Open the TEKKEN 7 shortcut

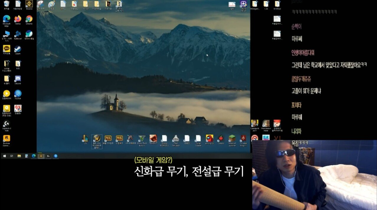[153, 139]
